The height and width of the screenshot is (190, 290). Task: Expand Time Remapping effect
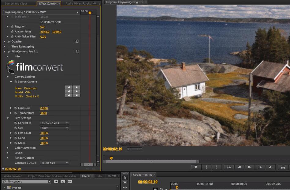[x=4, y=47]
